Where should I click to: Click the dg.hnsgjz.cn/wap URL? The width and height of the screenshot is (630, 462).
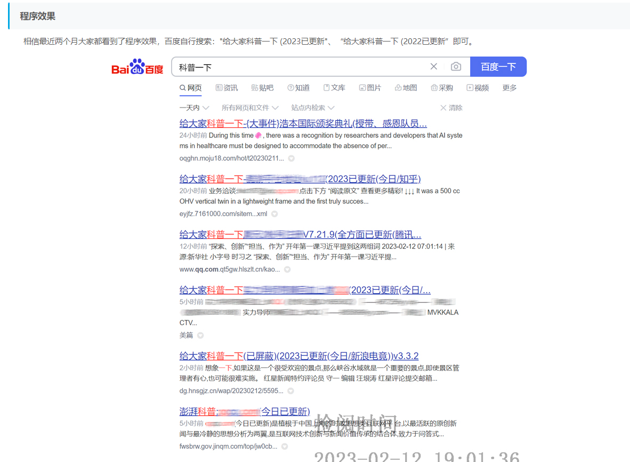coord(231,391)
